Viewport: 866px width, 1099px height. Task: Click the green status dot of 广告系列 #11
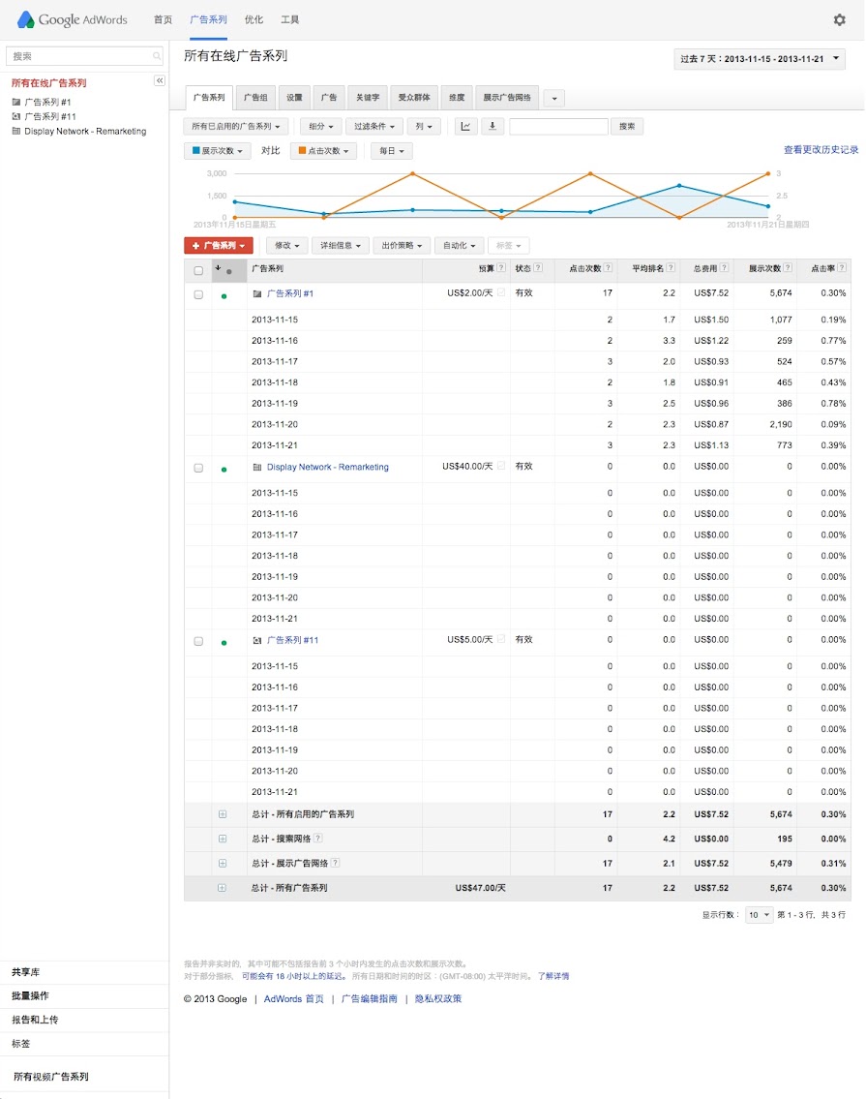click(x=224, y=642)
